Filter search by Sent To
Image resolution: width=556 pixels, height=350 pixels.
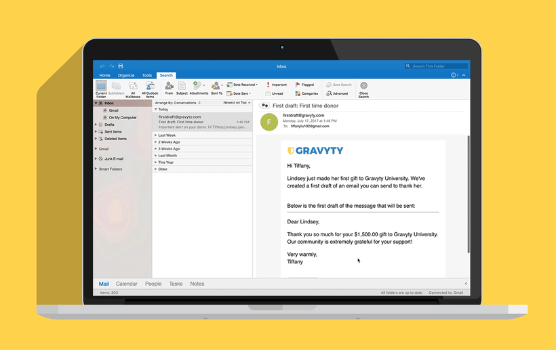click(216, 89)
